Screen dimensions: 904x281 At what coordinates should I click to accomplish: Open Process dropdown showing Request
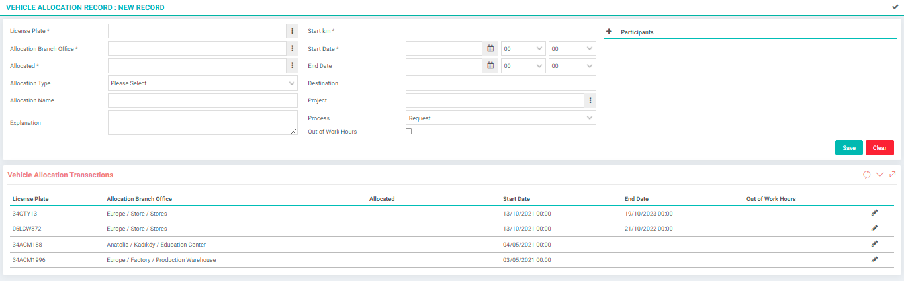pyautogui.click(x=501, y=118)
